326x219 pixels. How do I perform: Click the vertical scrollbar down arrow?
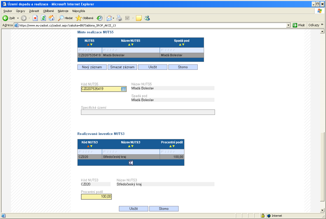pos(322,210)
